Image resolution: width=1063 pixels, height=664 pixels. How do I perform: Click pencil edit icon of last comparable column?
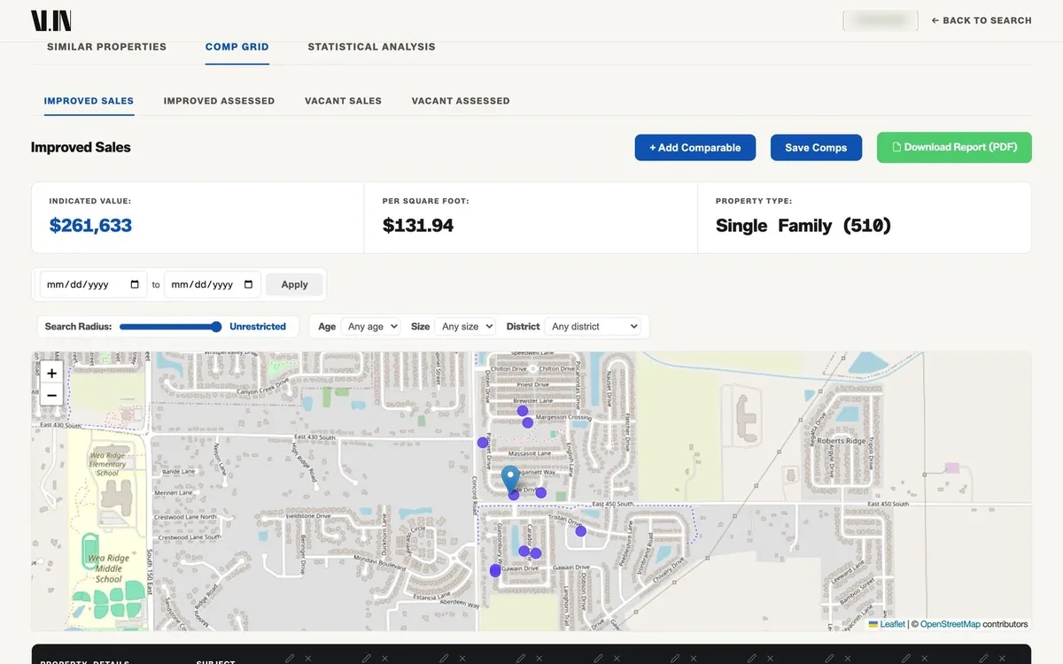coord(985,658)
